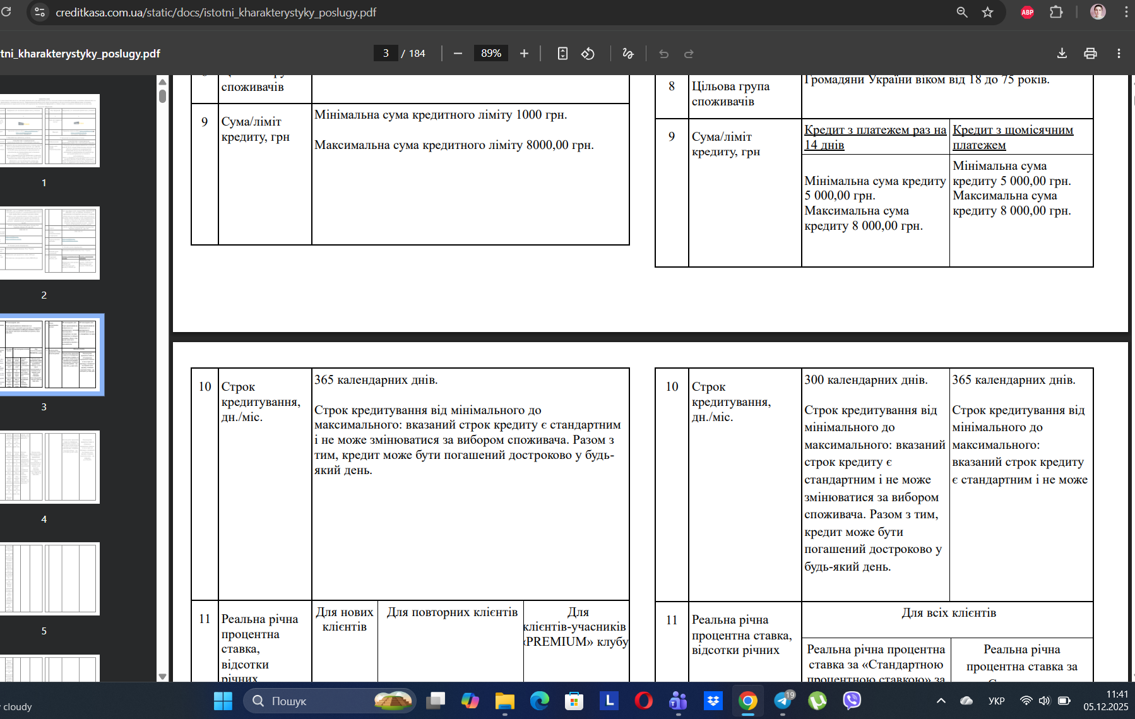Click the '300 календарних днів.' text
This screenshot has height=719, width=1135.
tap(865, 380)
